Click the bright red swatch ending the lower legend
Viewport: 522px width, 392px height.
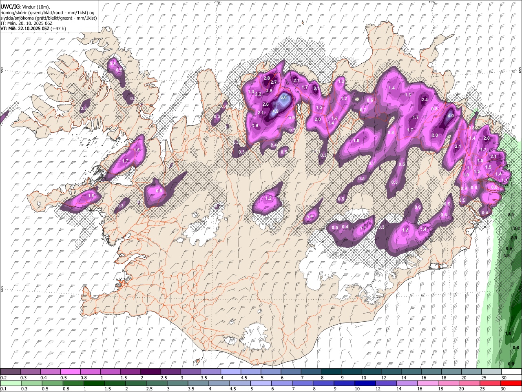511,383
